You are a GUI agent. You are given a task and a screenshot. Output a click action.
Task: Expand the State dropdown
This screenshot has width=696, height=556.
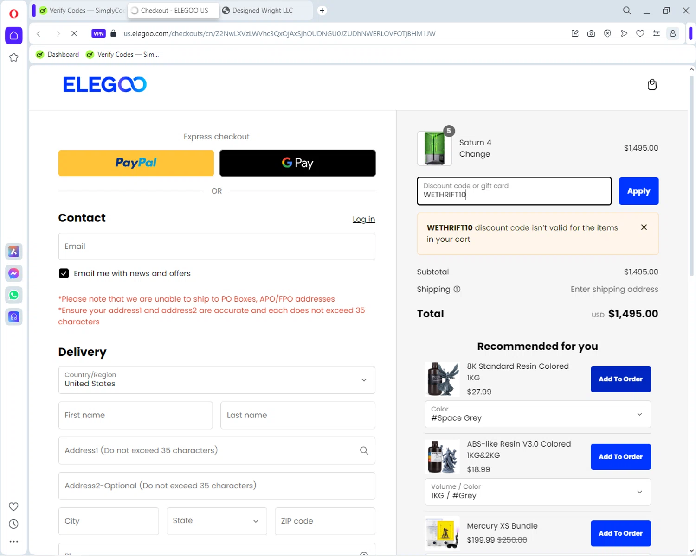coord(217,521)
